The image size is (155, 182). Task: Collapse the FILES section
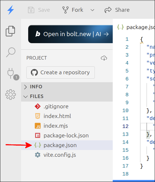pos(67,97)
